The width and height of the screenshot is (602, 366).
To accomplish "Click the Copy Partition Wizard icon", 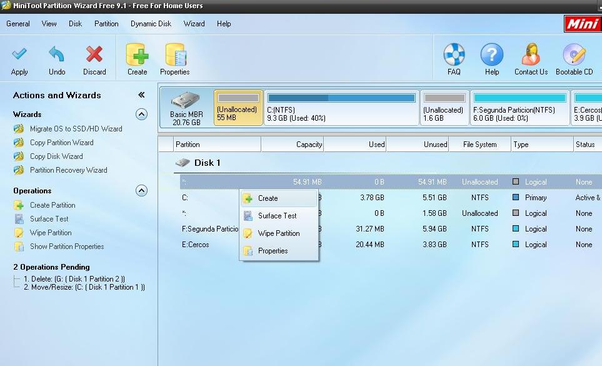I will click(19, 143).
